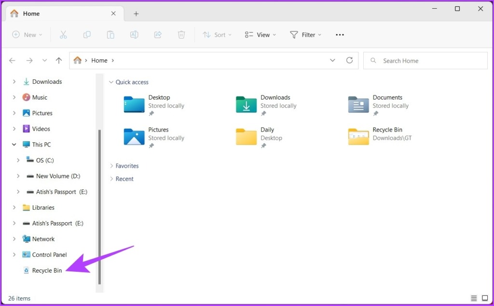
Task: Open the Filter dropdown menu
Action: pyautogui.click(x=305, y=35)
